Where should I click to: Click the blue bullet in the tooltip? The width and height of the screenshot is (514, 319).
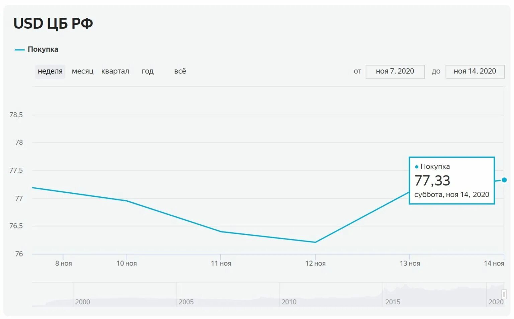[417, 167]
